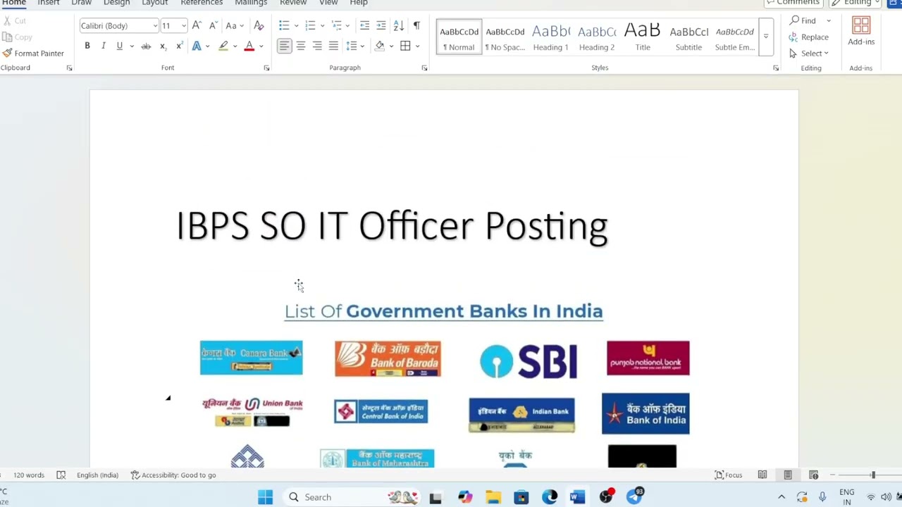Click the Format Painter brush
Screen dimensions: 902x507
point(33,54)
